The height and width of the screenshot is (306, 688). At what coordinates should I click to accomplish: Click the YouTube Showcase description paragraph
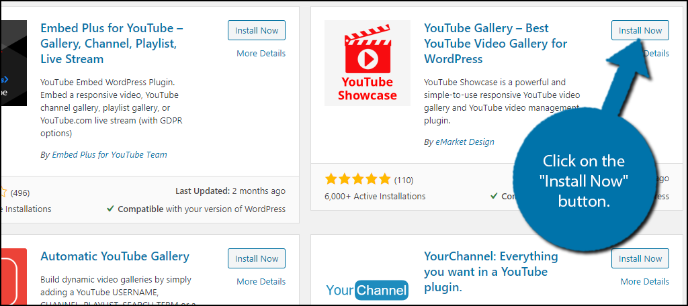tap(502, 102)
